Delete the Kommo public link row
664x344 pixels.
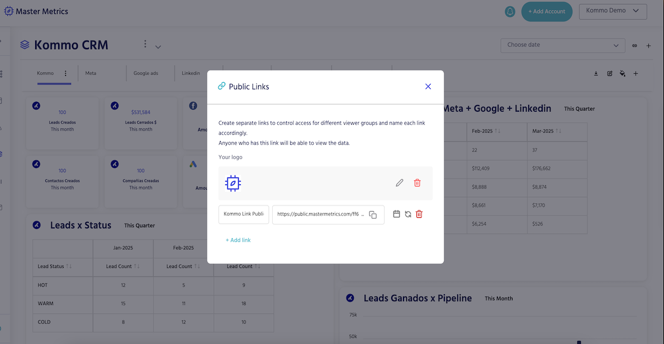[419, 214]
